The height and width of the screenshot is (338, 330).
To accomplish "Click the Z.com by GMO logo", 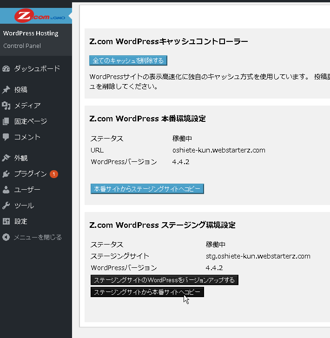I will pos(40,16).
